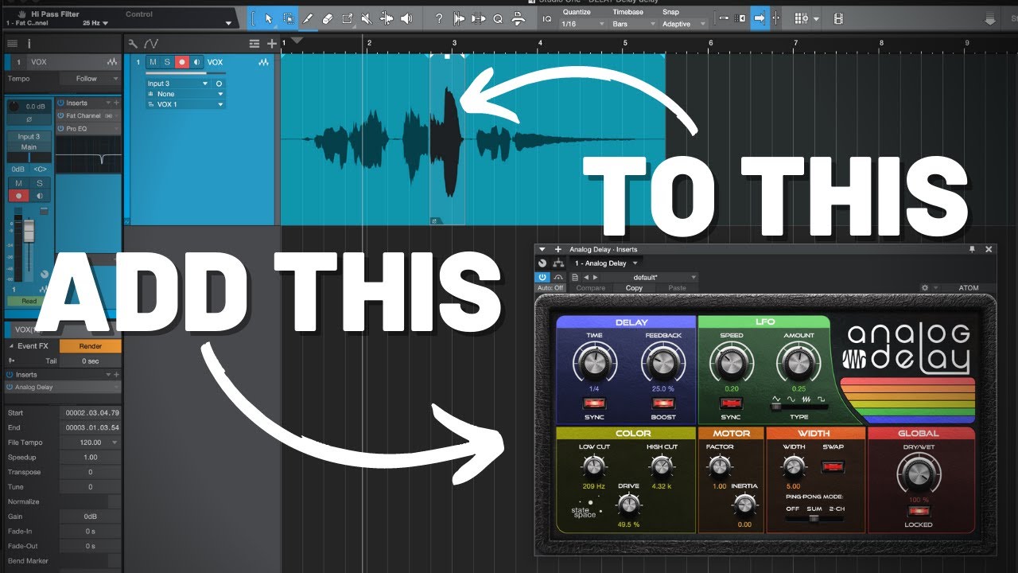Pin the Analog Delay plugin window

pos(972,249)
